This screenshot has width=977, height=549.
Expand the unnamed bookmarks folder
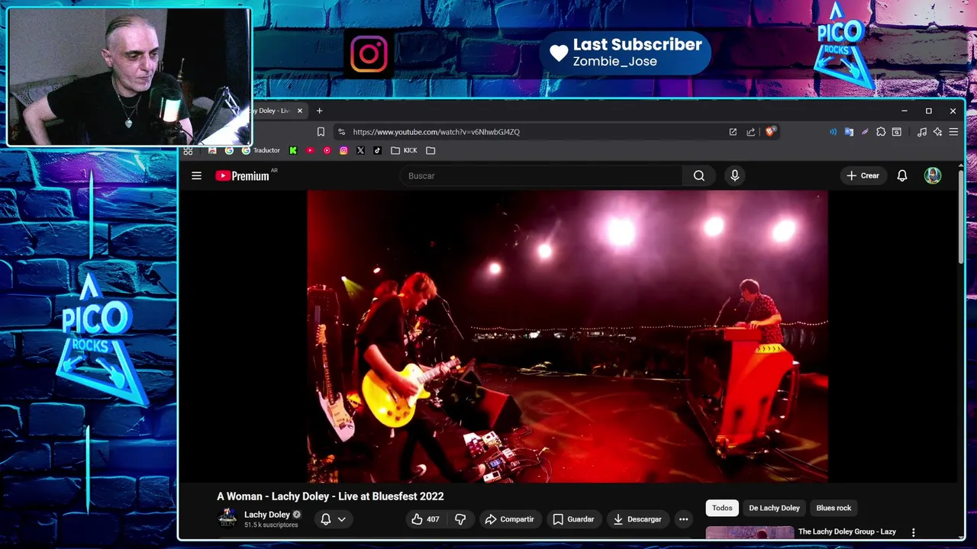coord(430,150)
